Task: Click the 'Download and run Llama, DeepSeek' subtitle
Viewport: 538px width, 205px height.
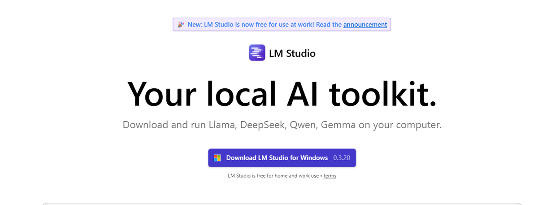Action: (282, 125)
